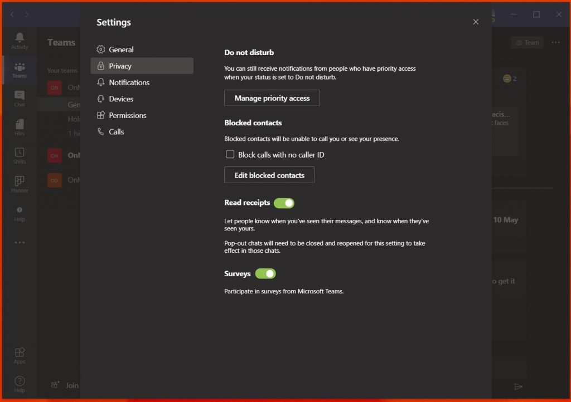
Task: Open Activity in the Teams sidebar
Action: [x=20, y=41]
